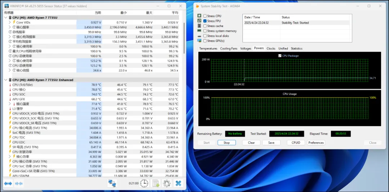Collapse the AMD Ryzen 7 7735U: Enhanced section
Screen dimensions: 389x192
[x=6, y=80]
